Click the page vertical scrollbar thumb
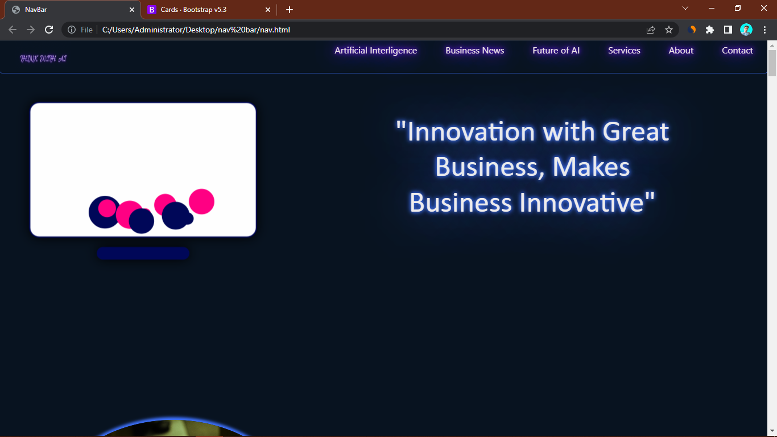 [772, 63]
